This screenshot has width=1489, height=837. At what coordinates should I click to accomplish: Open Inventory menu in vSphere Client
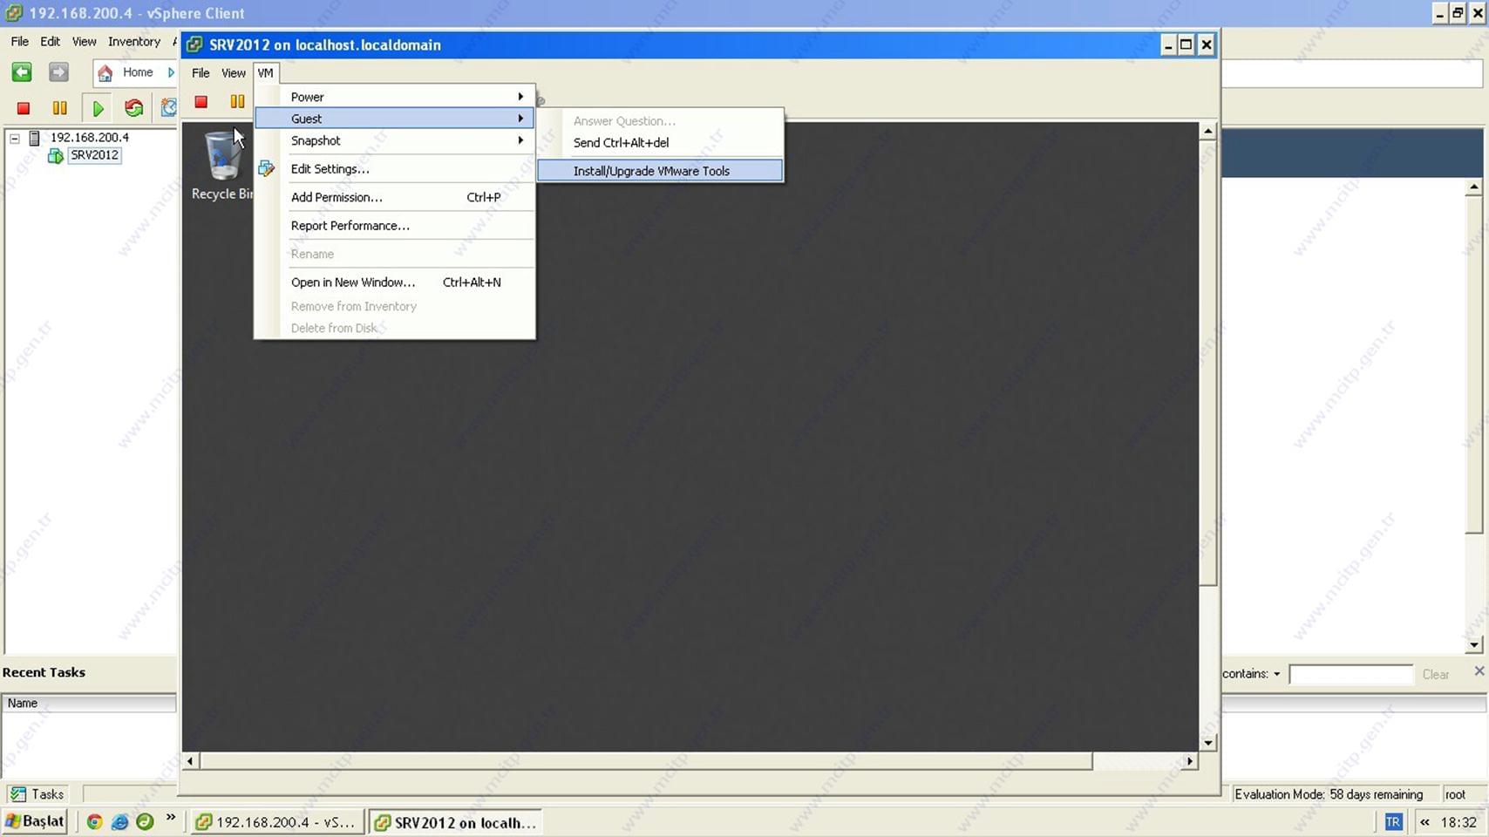coord(133,42)
